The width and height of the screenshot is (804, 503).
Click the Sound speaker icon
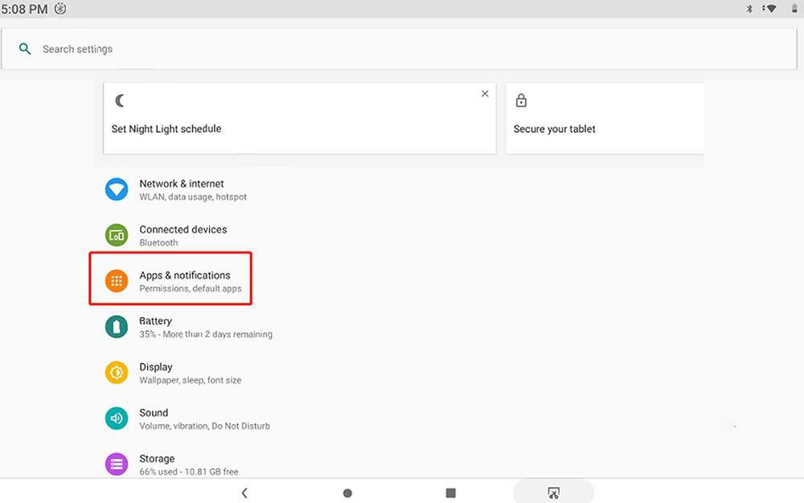pyautogui.click(x=117, y=419)
